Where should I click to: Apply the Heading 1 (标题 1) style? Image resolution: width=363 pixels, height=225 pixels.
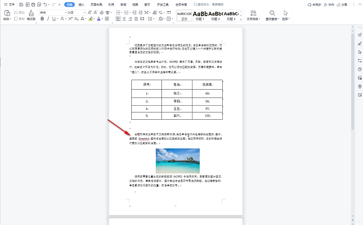(x=199, y=14)
